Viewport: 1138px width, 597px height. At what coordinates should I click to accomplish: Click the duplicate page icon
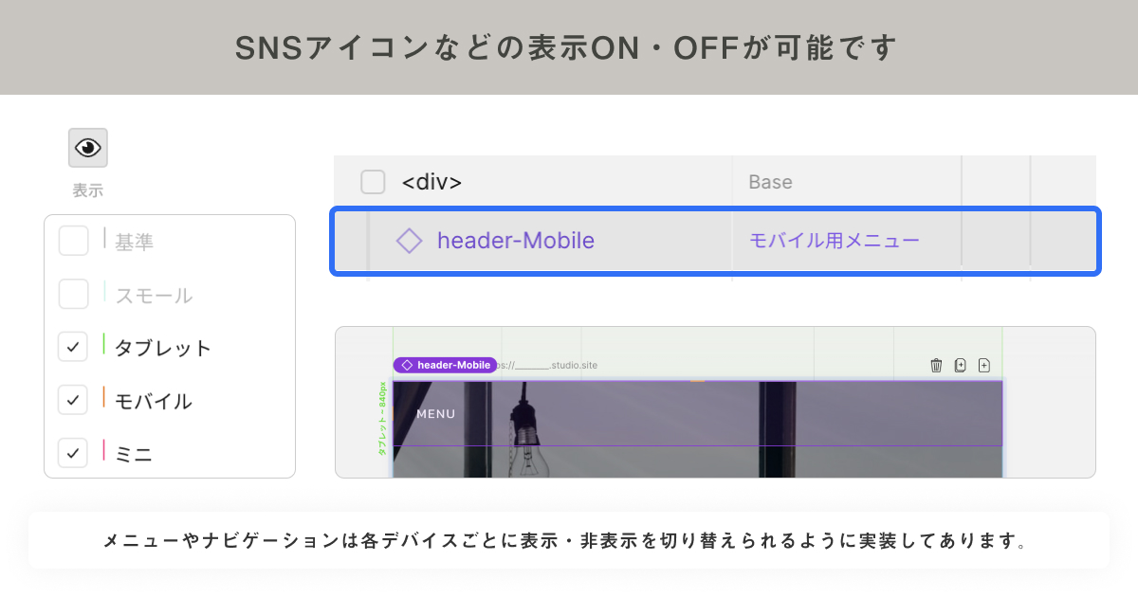click(x=960, y=365)
